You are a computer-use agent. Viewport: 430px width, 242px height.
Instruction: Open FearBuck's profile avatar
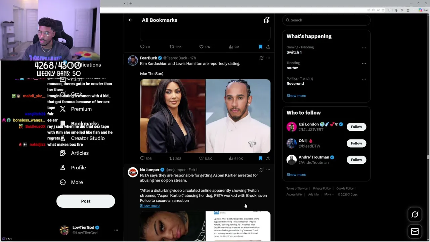pyautogui.click(x=133, y=61)
